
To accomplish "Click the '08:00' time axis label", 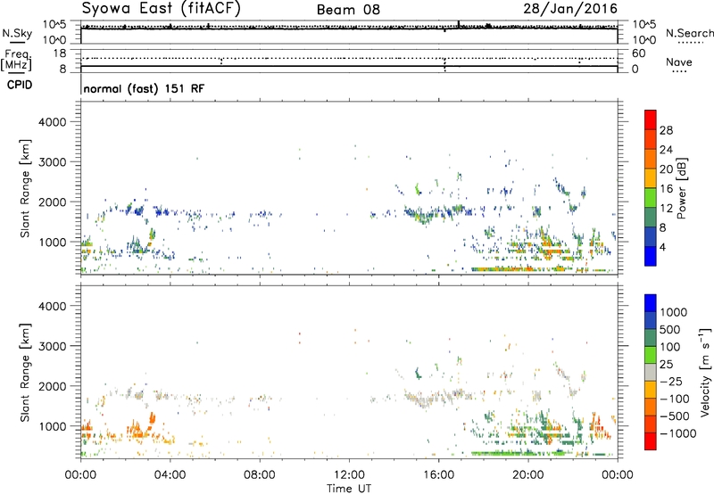I will click(x=259, y=474).
